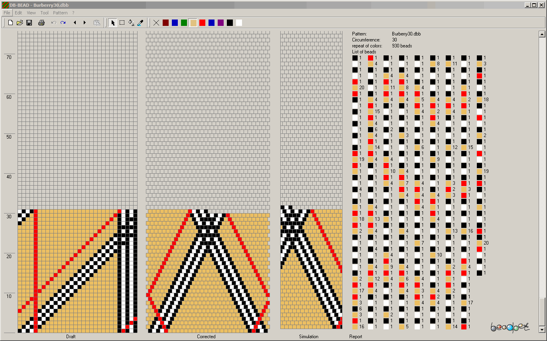Activate the pointer bead tool
Viewport: 547px width, 341px height.
tap(113, 23)
